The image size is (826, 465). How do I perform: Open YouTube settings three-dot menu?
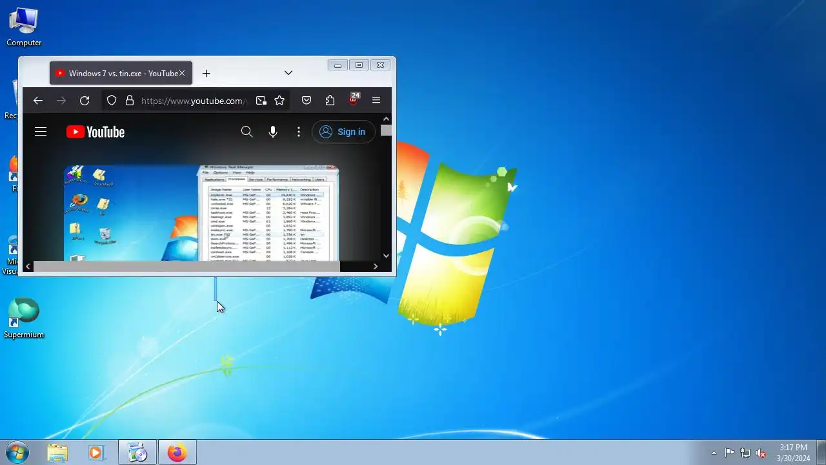click(x=298, y=132)
